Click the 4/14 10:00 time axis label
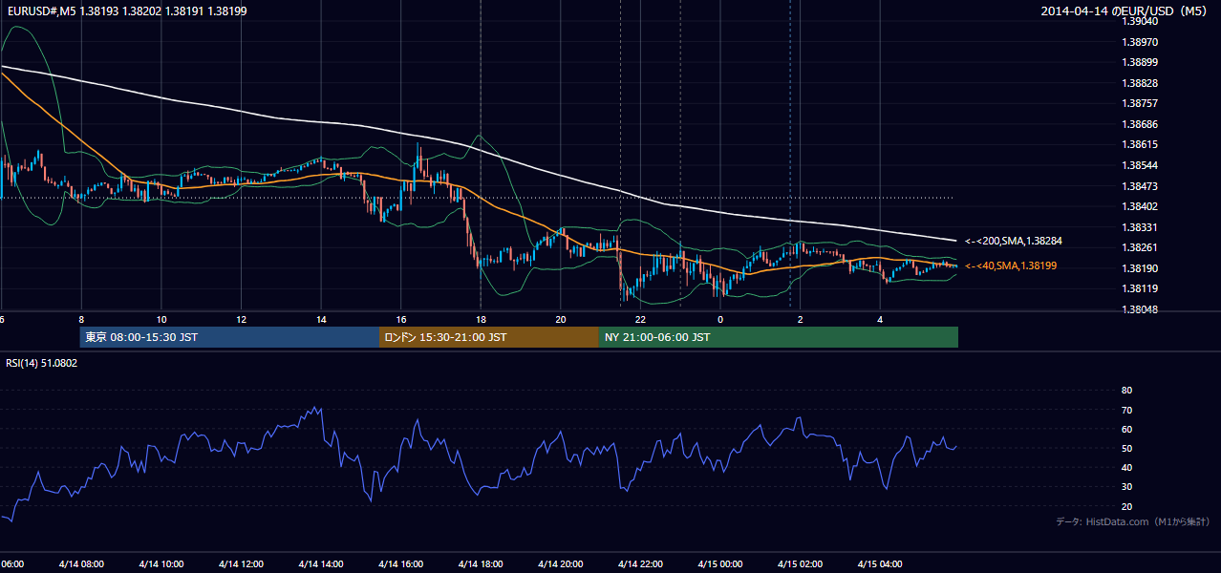1221x573 pixels. 161,563
